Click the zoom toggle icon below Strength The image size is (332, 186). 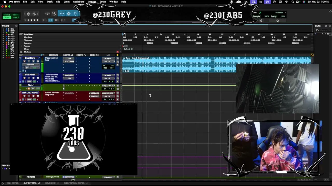pyautogui.click(x=261, y=21)
